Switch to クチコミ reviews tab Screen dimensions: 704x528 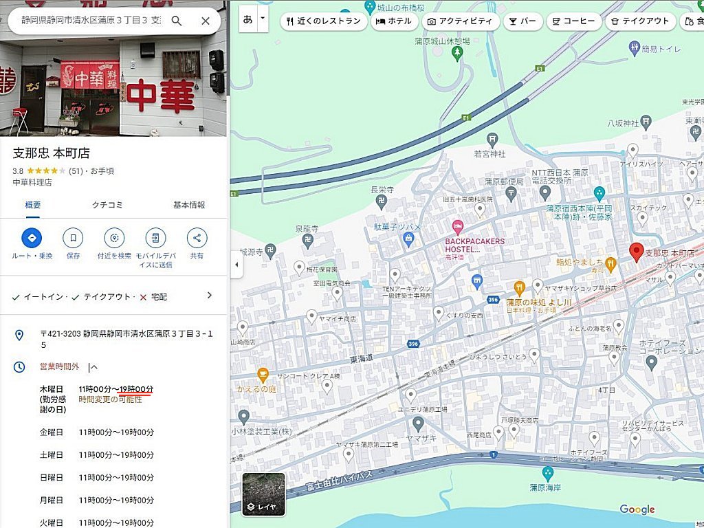[x=107, y=205]
